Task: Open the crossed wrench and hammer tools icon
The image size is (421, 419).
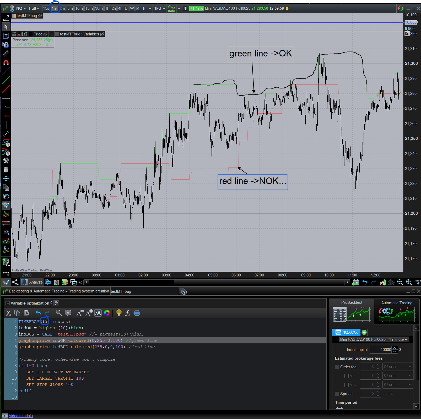Action: coord(6,161)
